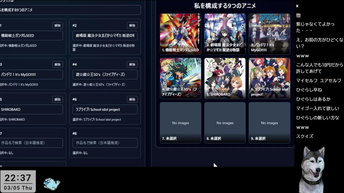Click the chat comment こんな人でも10円だから許してあげて
344x193 pixels.
320,68
